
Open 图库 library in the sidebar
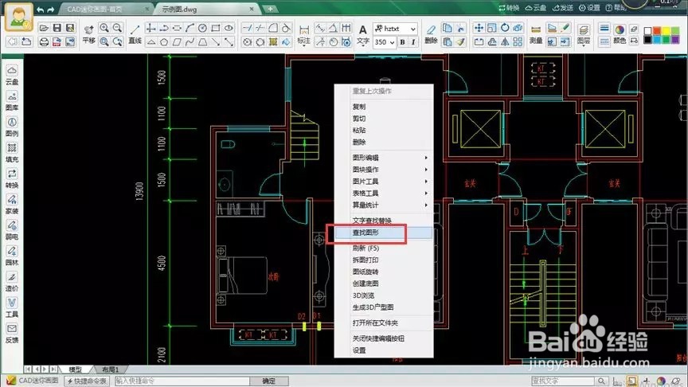tap(12, 101)
